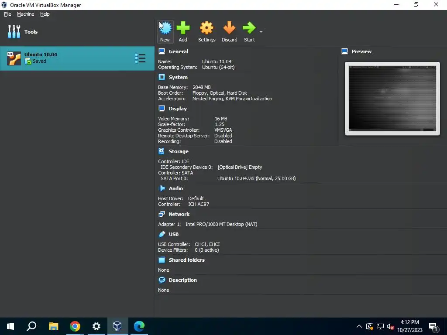Open the Help menu
Image resolution: width=447 pixels, height=335 pixels.
coord(45,14)
